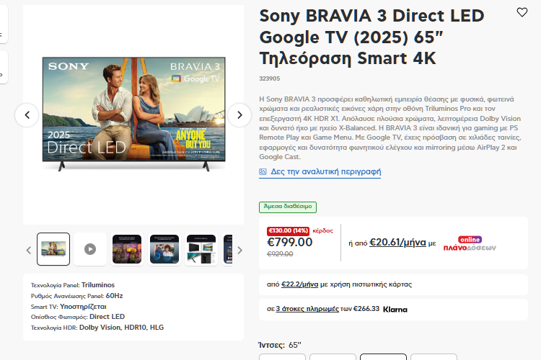Select the highlighted 65" size option

pyautogui.click(x=383, y=356)
